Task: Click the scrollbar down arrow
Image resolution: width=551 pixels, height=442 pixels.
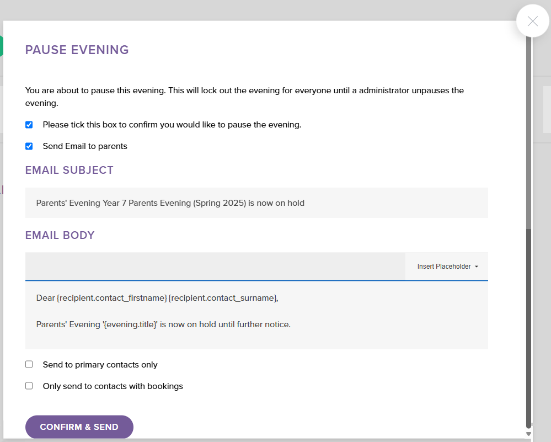Action: 529,434
